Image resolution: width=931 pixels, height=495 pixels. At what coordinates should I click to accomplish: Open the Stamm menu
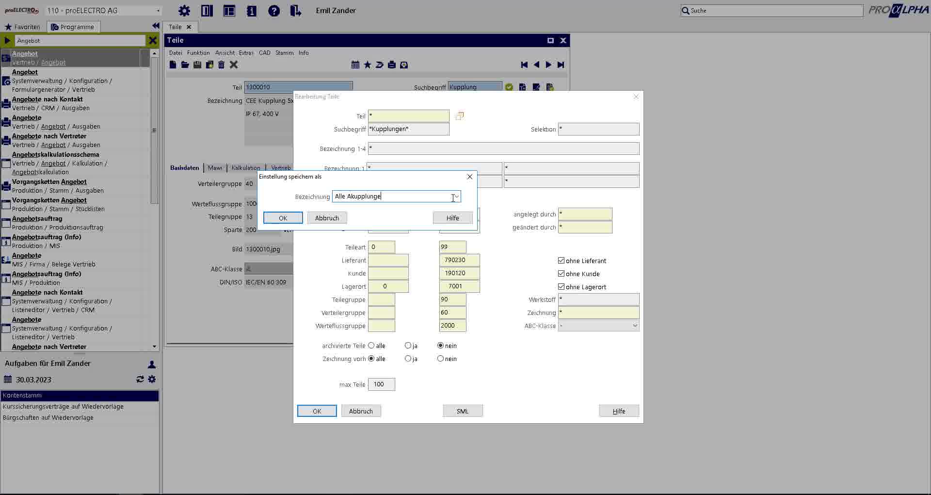click(284, 53)
